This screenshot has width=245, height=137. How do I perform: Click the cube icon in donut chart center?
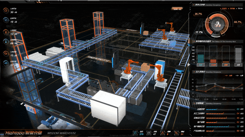tap(218, 24)
